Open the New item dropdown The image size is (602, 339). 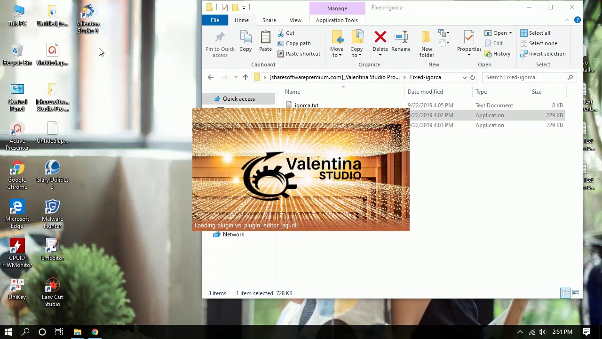[444, 33]
